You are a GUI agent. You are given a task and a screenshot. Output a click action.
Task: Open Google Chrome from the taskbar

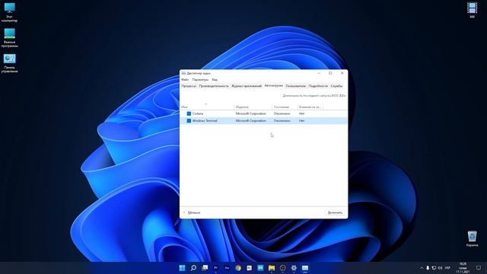tap(238, 268)
